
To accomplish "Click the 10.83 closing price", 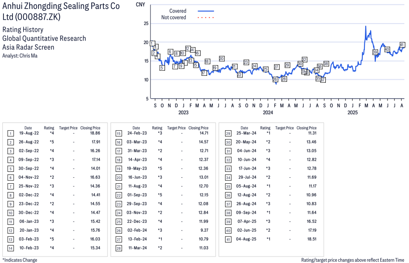I will 311,204.
